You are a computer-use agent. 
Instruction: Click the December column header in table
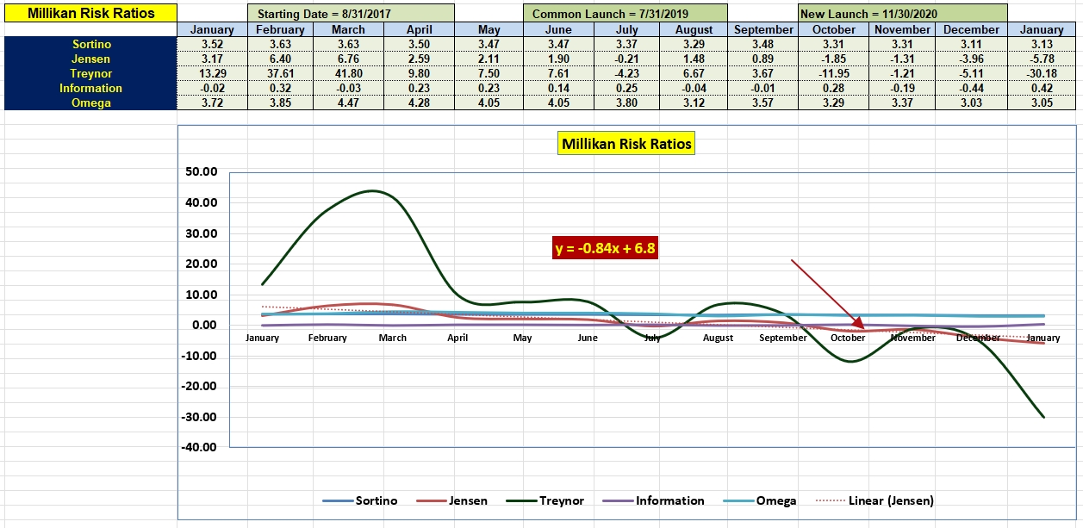[x=973, y=29]
